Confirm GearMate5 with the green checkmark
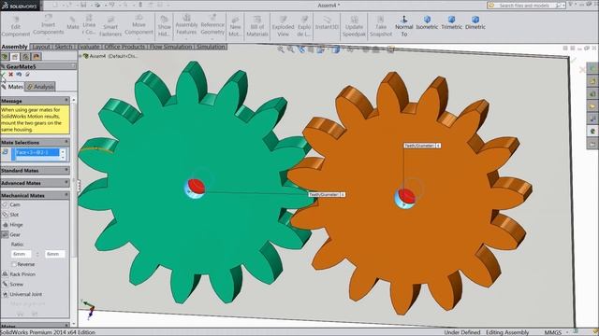Image resolution: width=599 pixels, height=336 pixels. (x=3, y=75)
